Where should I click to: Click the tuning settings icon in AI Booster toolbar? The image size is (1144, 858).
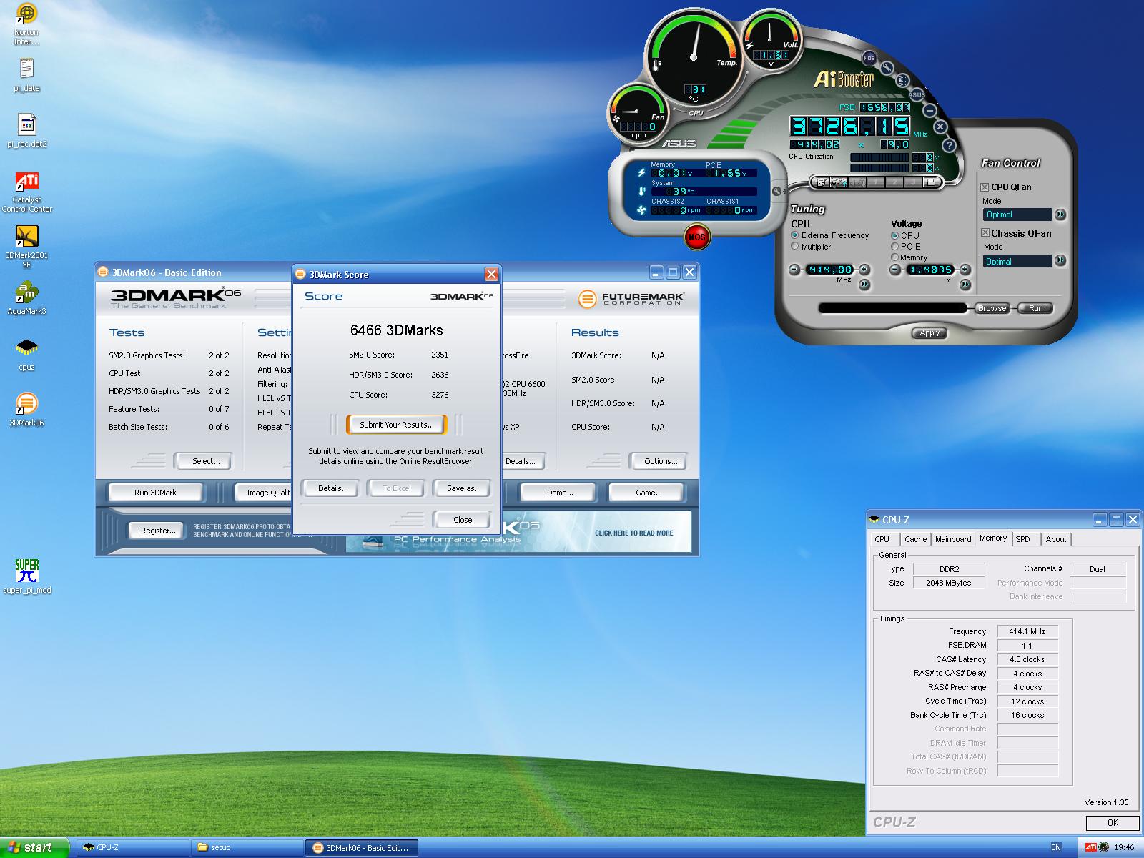(839, 182)
